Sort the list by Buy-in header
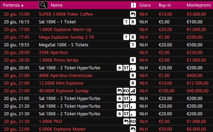Screen dimensions: 213x132 point(165,5)
